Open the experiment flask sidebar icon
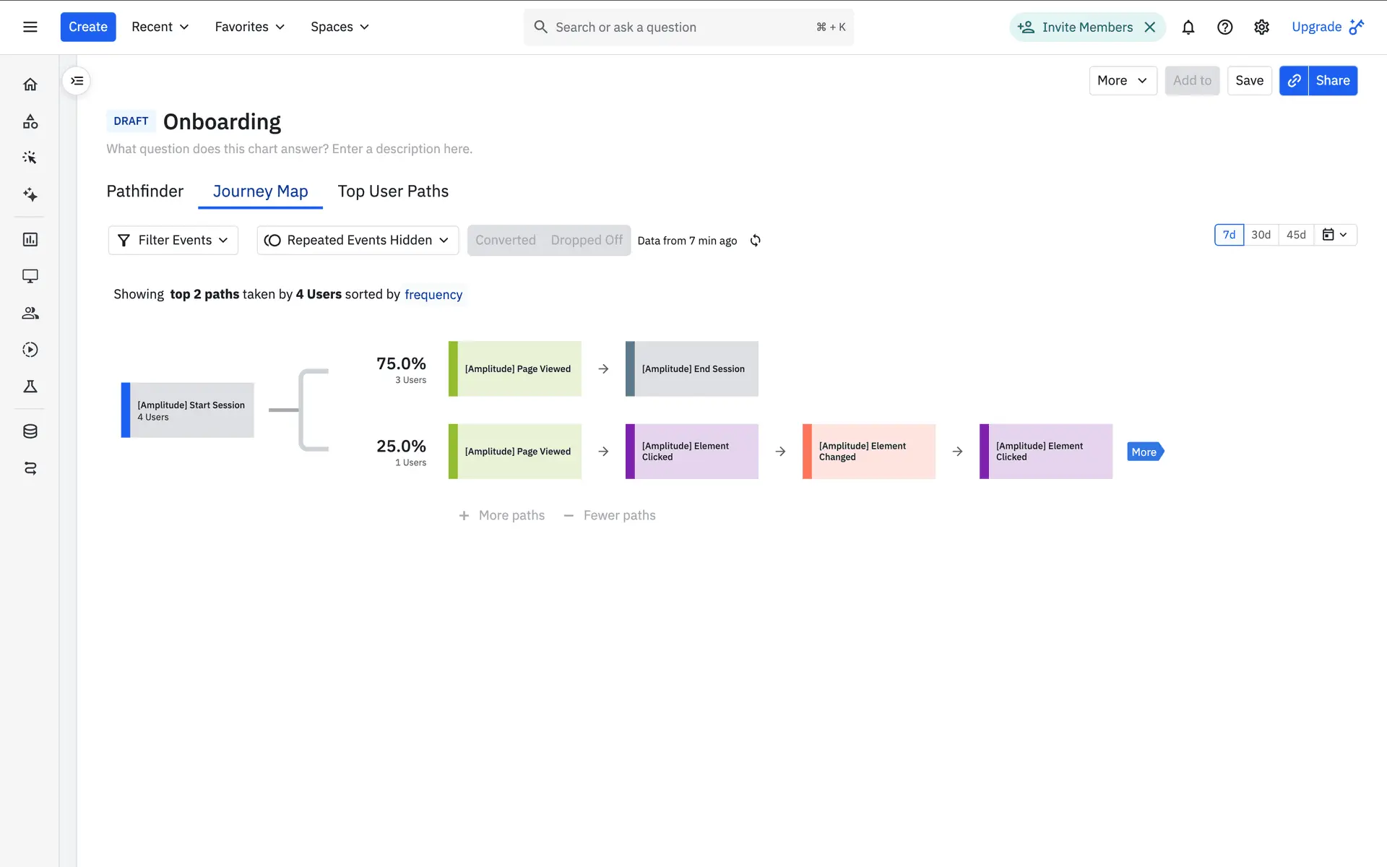 (30, 387)
